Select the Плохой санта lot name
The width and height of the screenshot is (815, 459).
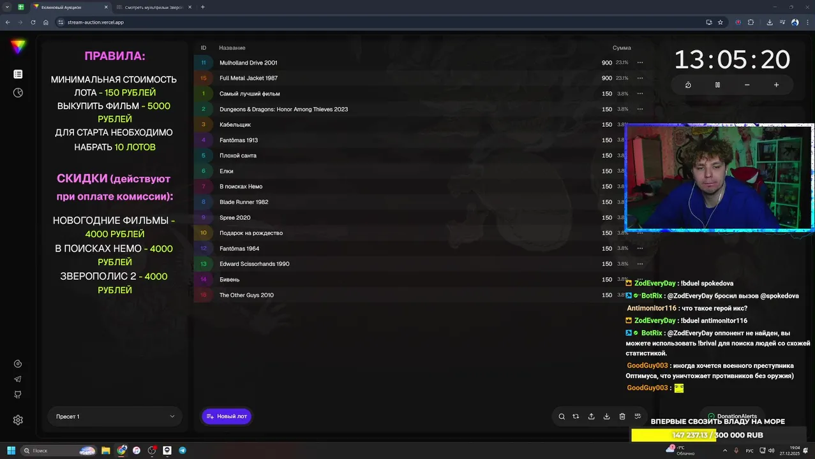pos(238,156)
